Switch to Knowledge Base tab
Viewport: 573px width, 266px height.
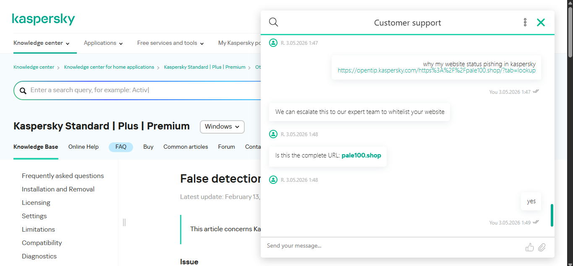point(36,147)
